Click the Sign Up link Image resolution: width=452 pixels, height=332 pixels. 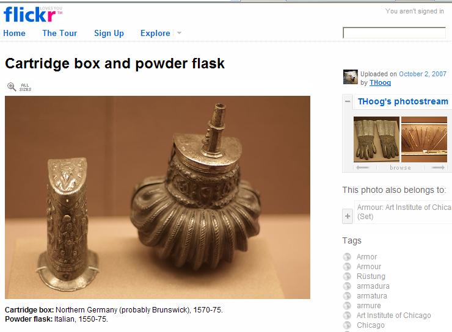[109, 34]
